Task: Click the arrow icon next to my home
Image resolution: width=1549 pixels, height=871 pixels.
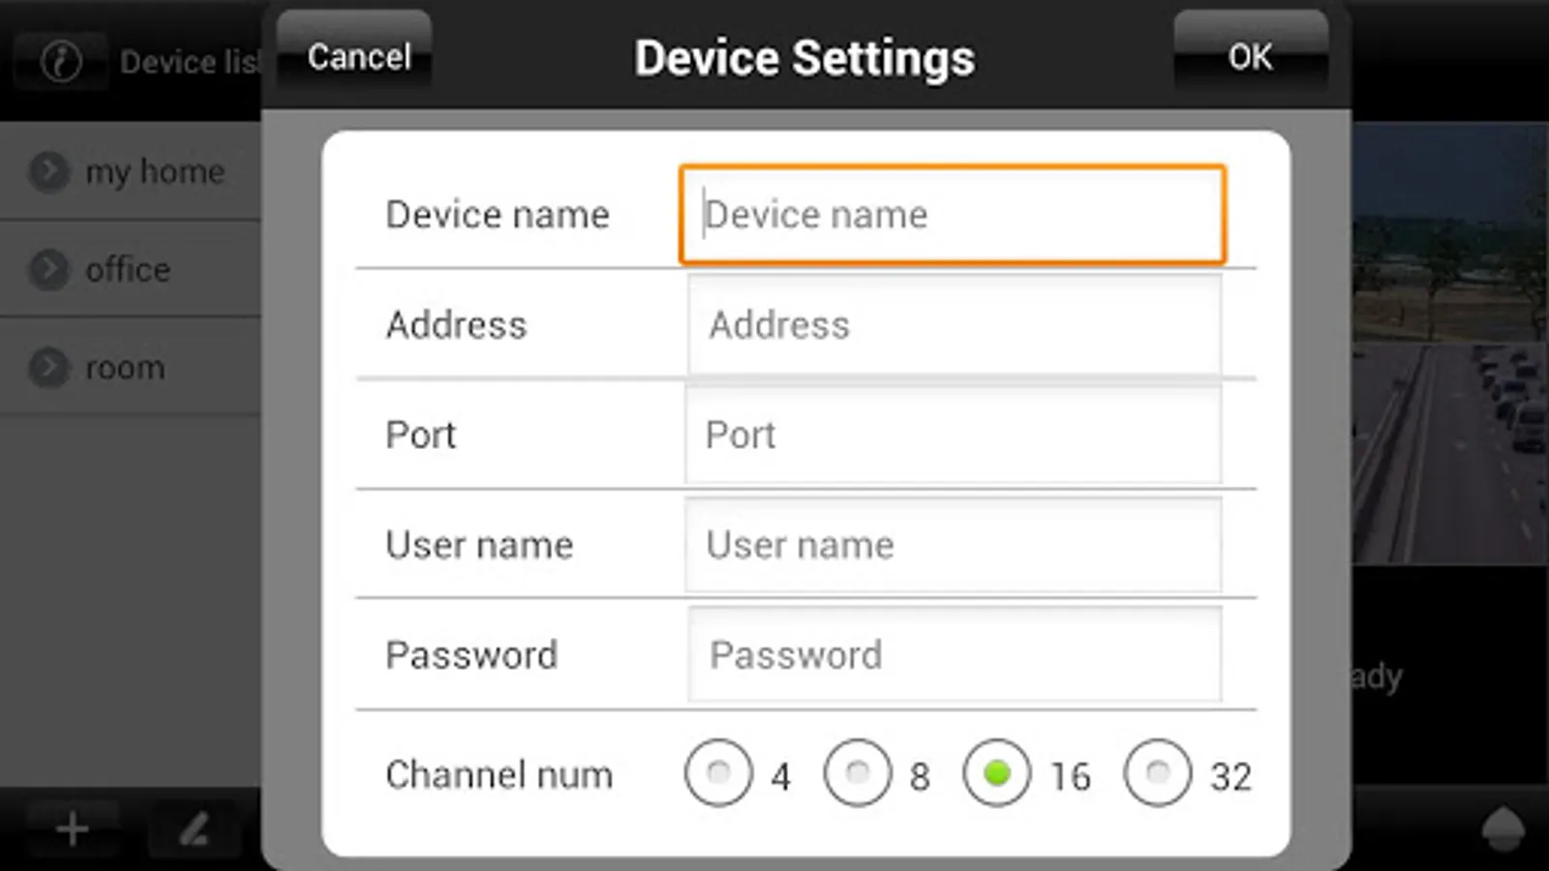Action: pos(49,172)
